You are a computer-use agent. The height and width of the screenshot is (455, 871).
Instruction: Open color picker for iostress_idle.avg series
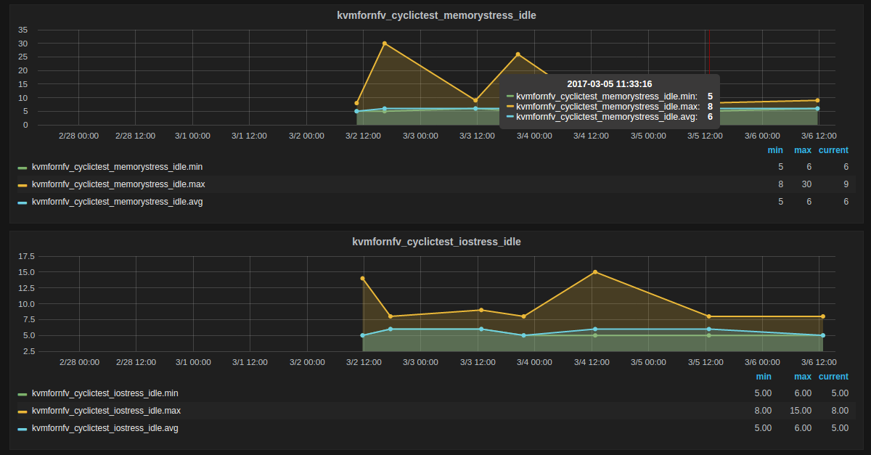pos(23,429)
